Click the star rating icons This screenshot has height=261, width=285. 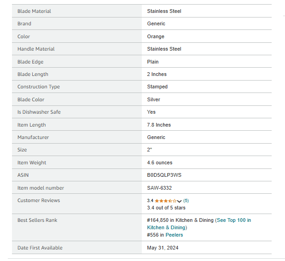(x=166, y=201)
